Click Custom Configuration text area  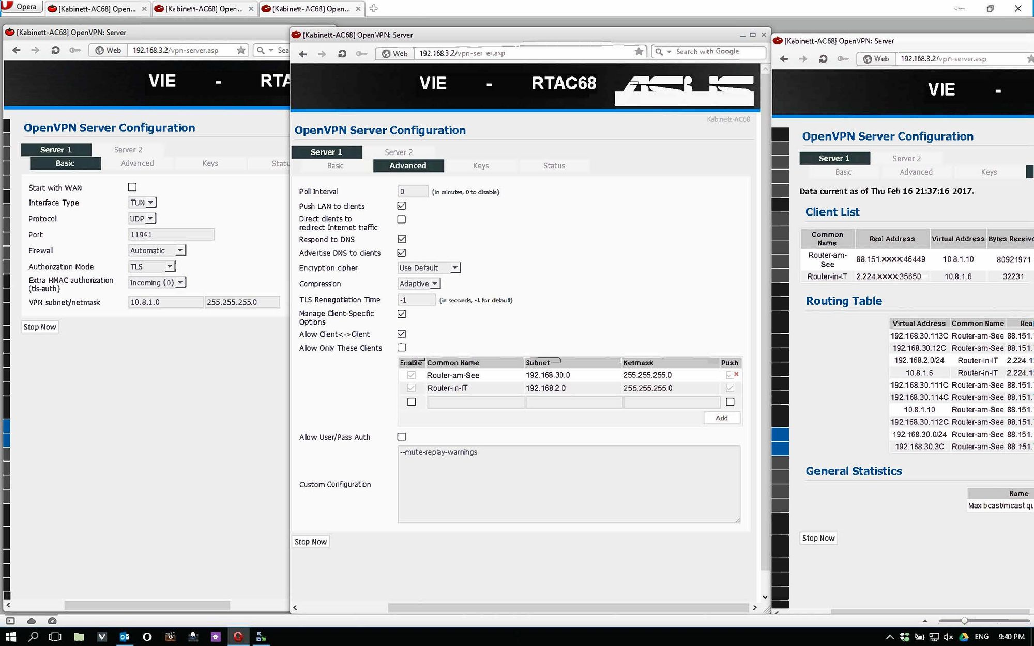(x=569, y=484)
